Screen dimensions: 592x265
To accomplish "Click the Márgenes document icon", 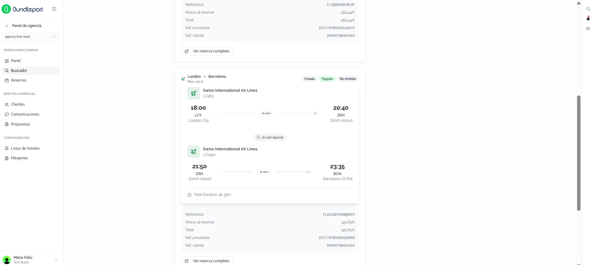I will (x=7, y=158).
